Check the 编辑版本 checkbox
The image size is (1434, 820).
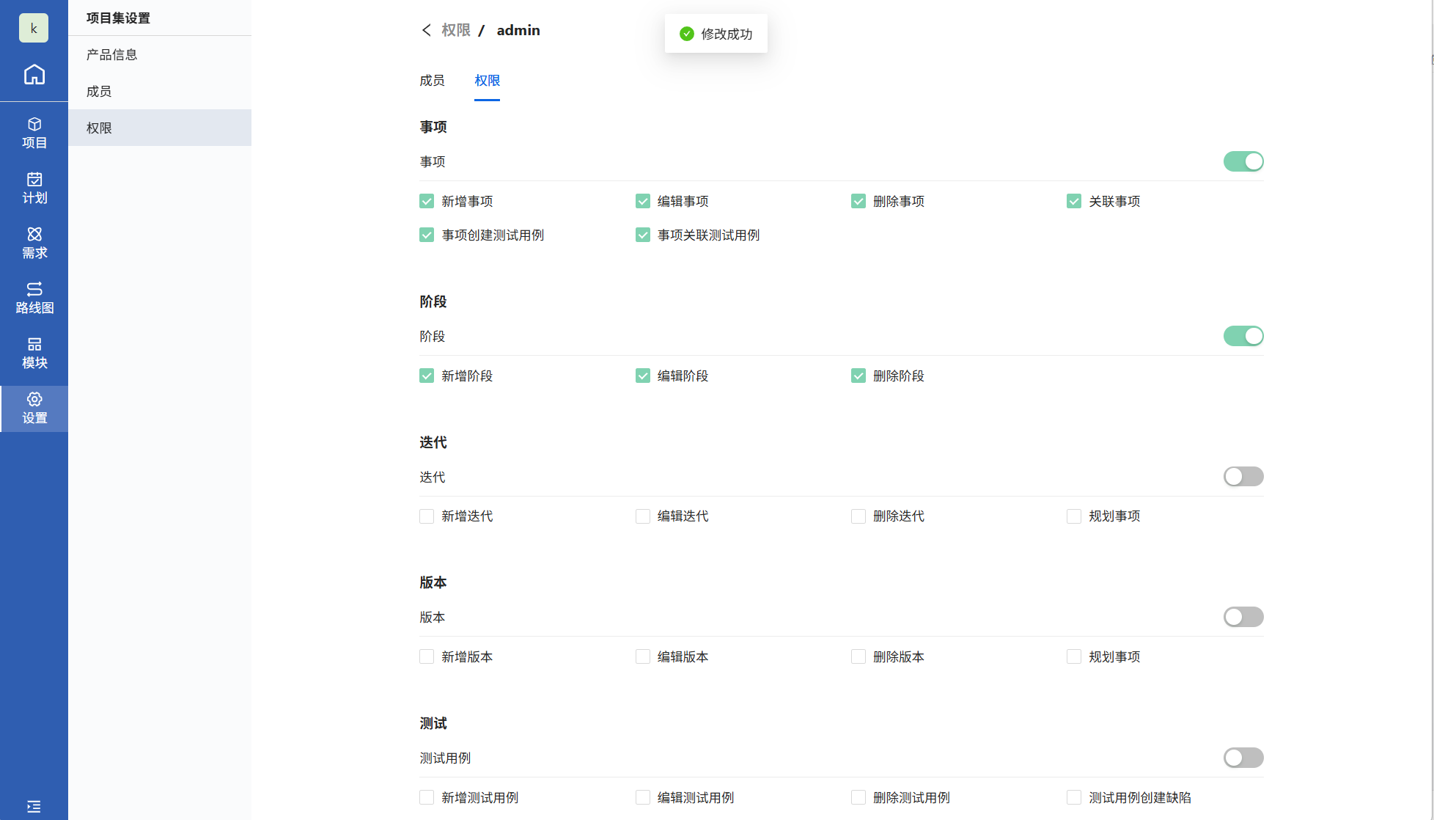(642, 656)
